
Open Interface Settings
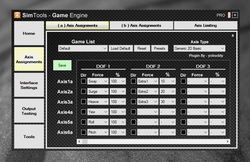(29, 85)
